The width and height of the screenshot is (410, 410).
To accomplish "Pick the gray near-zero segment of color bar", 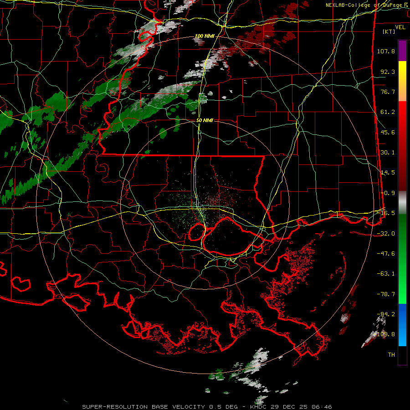I will pyautogui.click(x=402, y=203).
